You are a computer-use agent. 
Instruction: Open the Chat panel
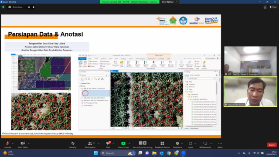(108, 144)
